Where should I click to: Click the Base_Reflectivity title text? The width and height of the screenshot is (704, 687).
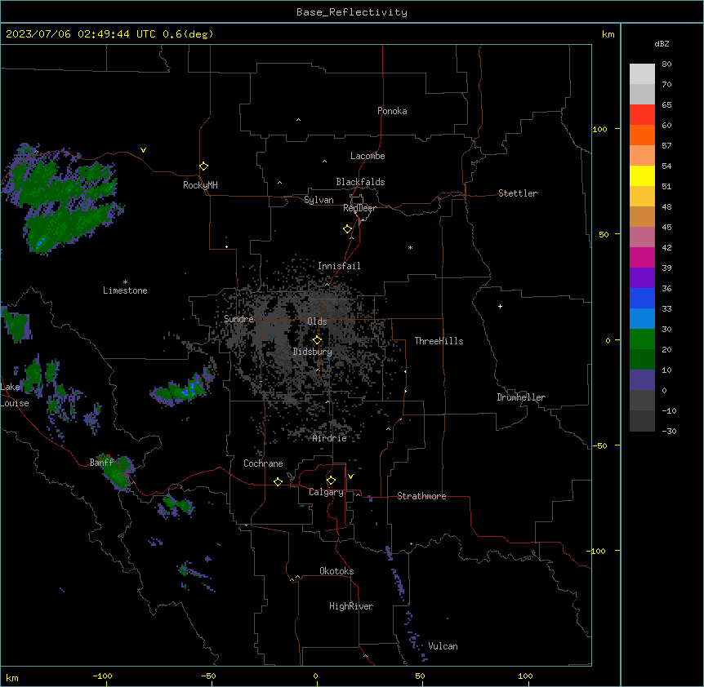click(x=352, y=12)
